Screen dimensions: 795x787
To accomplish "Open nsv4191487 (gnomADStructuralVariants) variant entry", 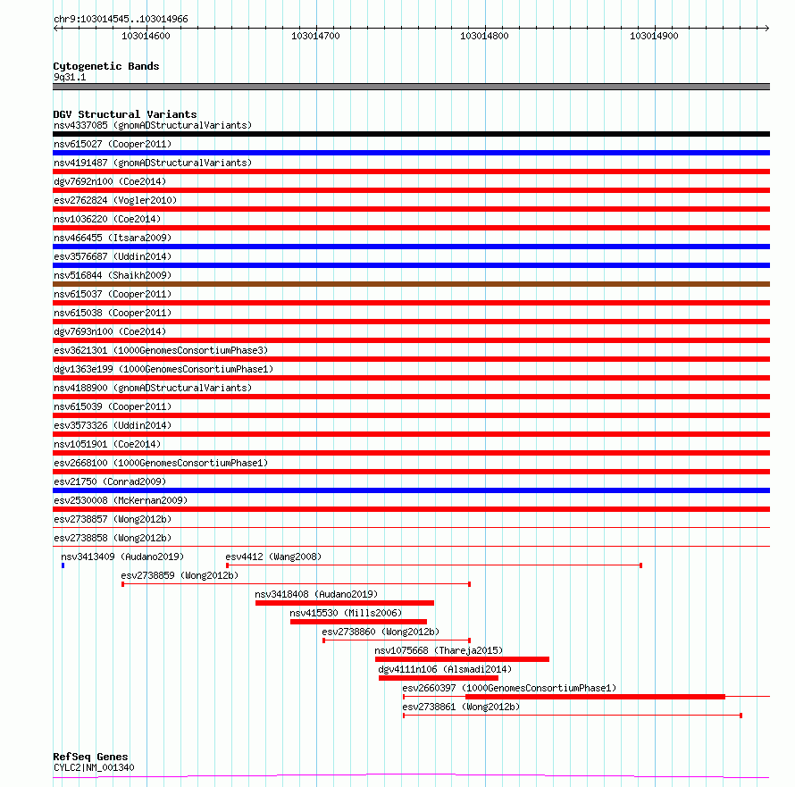I will coord(153,163).
